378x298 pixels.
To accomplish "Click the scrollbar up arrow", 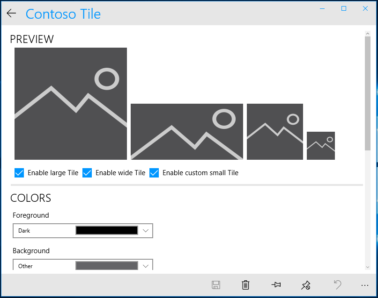I will pos(368,34).
